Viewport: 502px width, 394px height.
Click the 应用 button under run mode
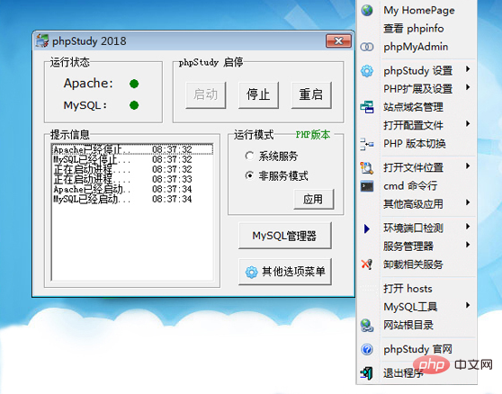click(313, 199)
